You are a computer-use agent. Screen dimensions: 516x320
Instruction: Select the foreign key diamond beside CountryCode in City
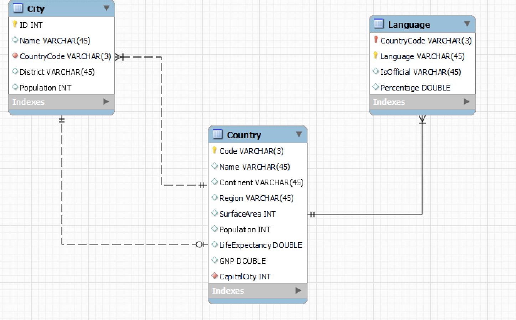click(x=15, y=56)
